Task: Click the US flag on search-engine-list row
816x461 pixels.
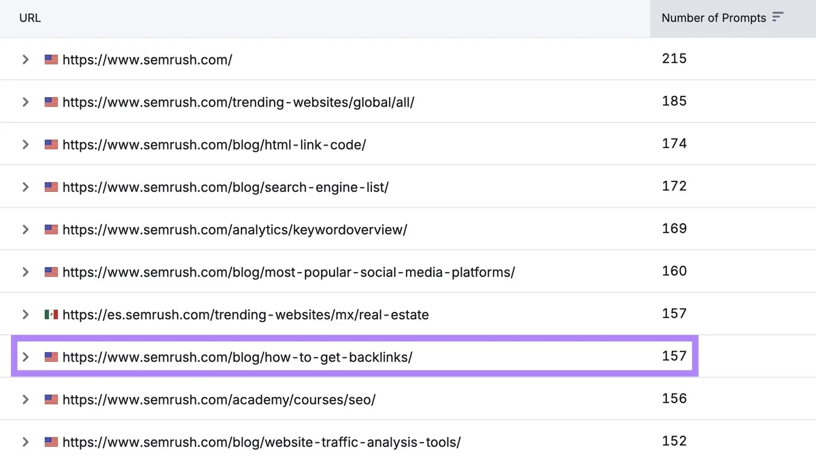Action: [51, 187]
